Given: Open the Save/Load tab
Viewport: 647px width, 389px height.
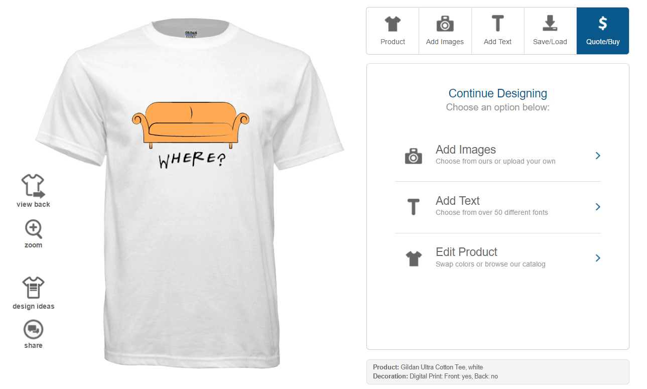Looking at the screenshot, I should click(550, 31).
